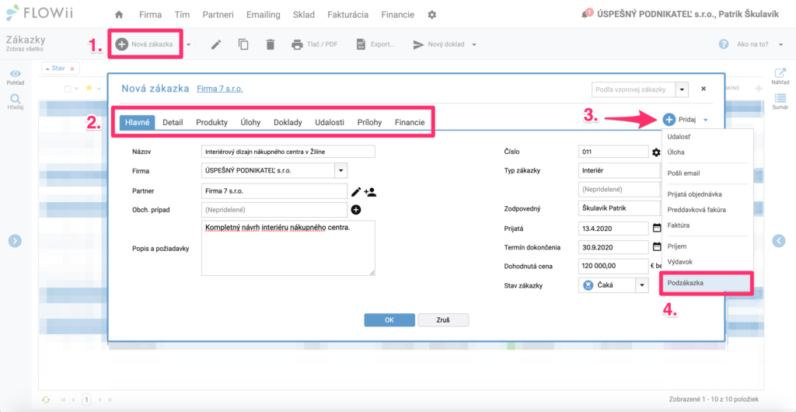Open the Číslo gear settings icon

[x=656, y=152]
